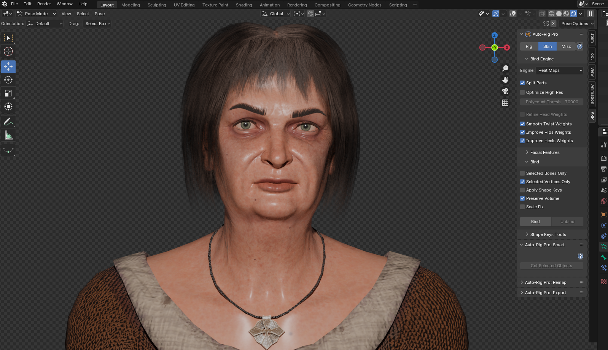
Task: Expand Auto-Rig Pro: Remap panel
Action: coord(545,282)
